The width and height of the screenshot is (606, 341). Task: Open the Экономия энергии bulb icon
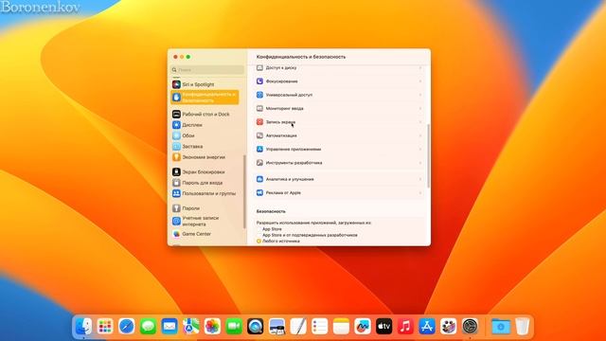pos(176,157)
